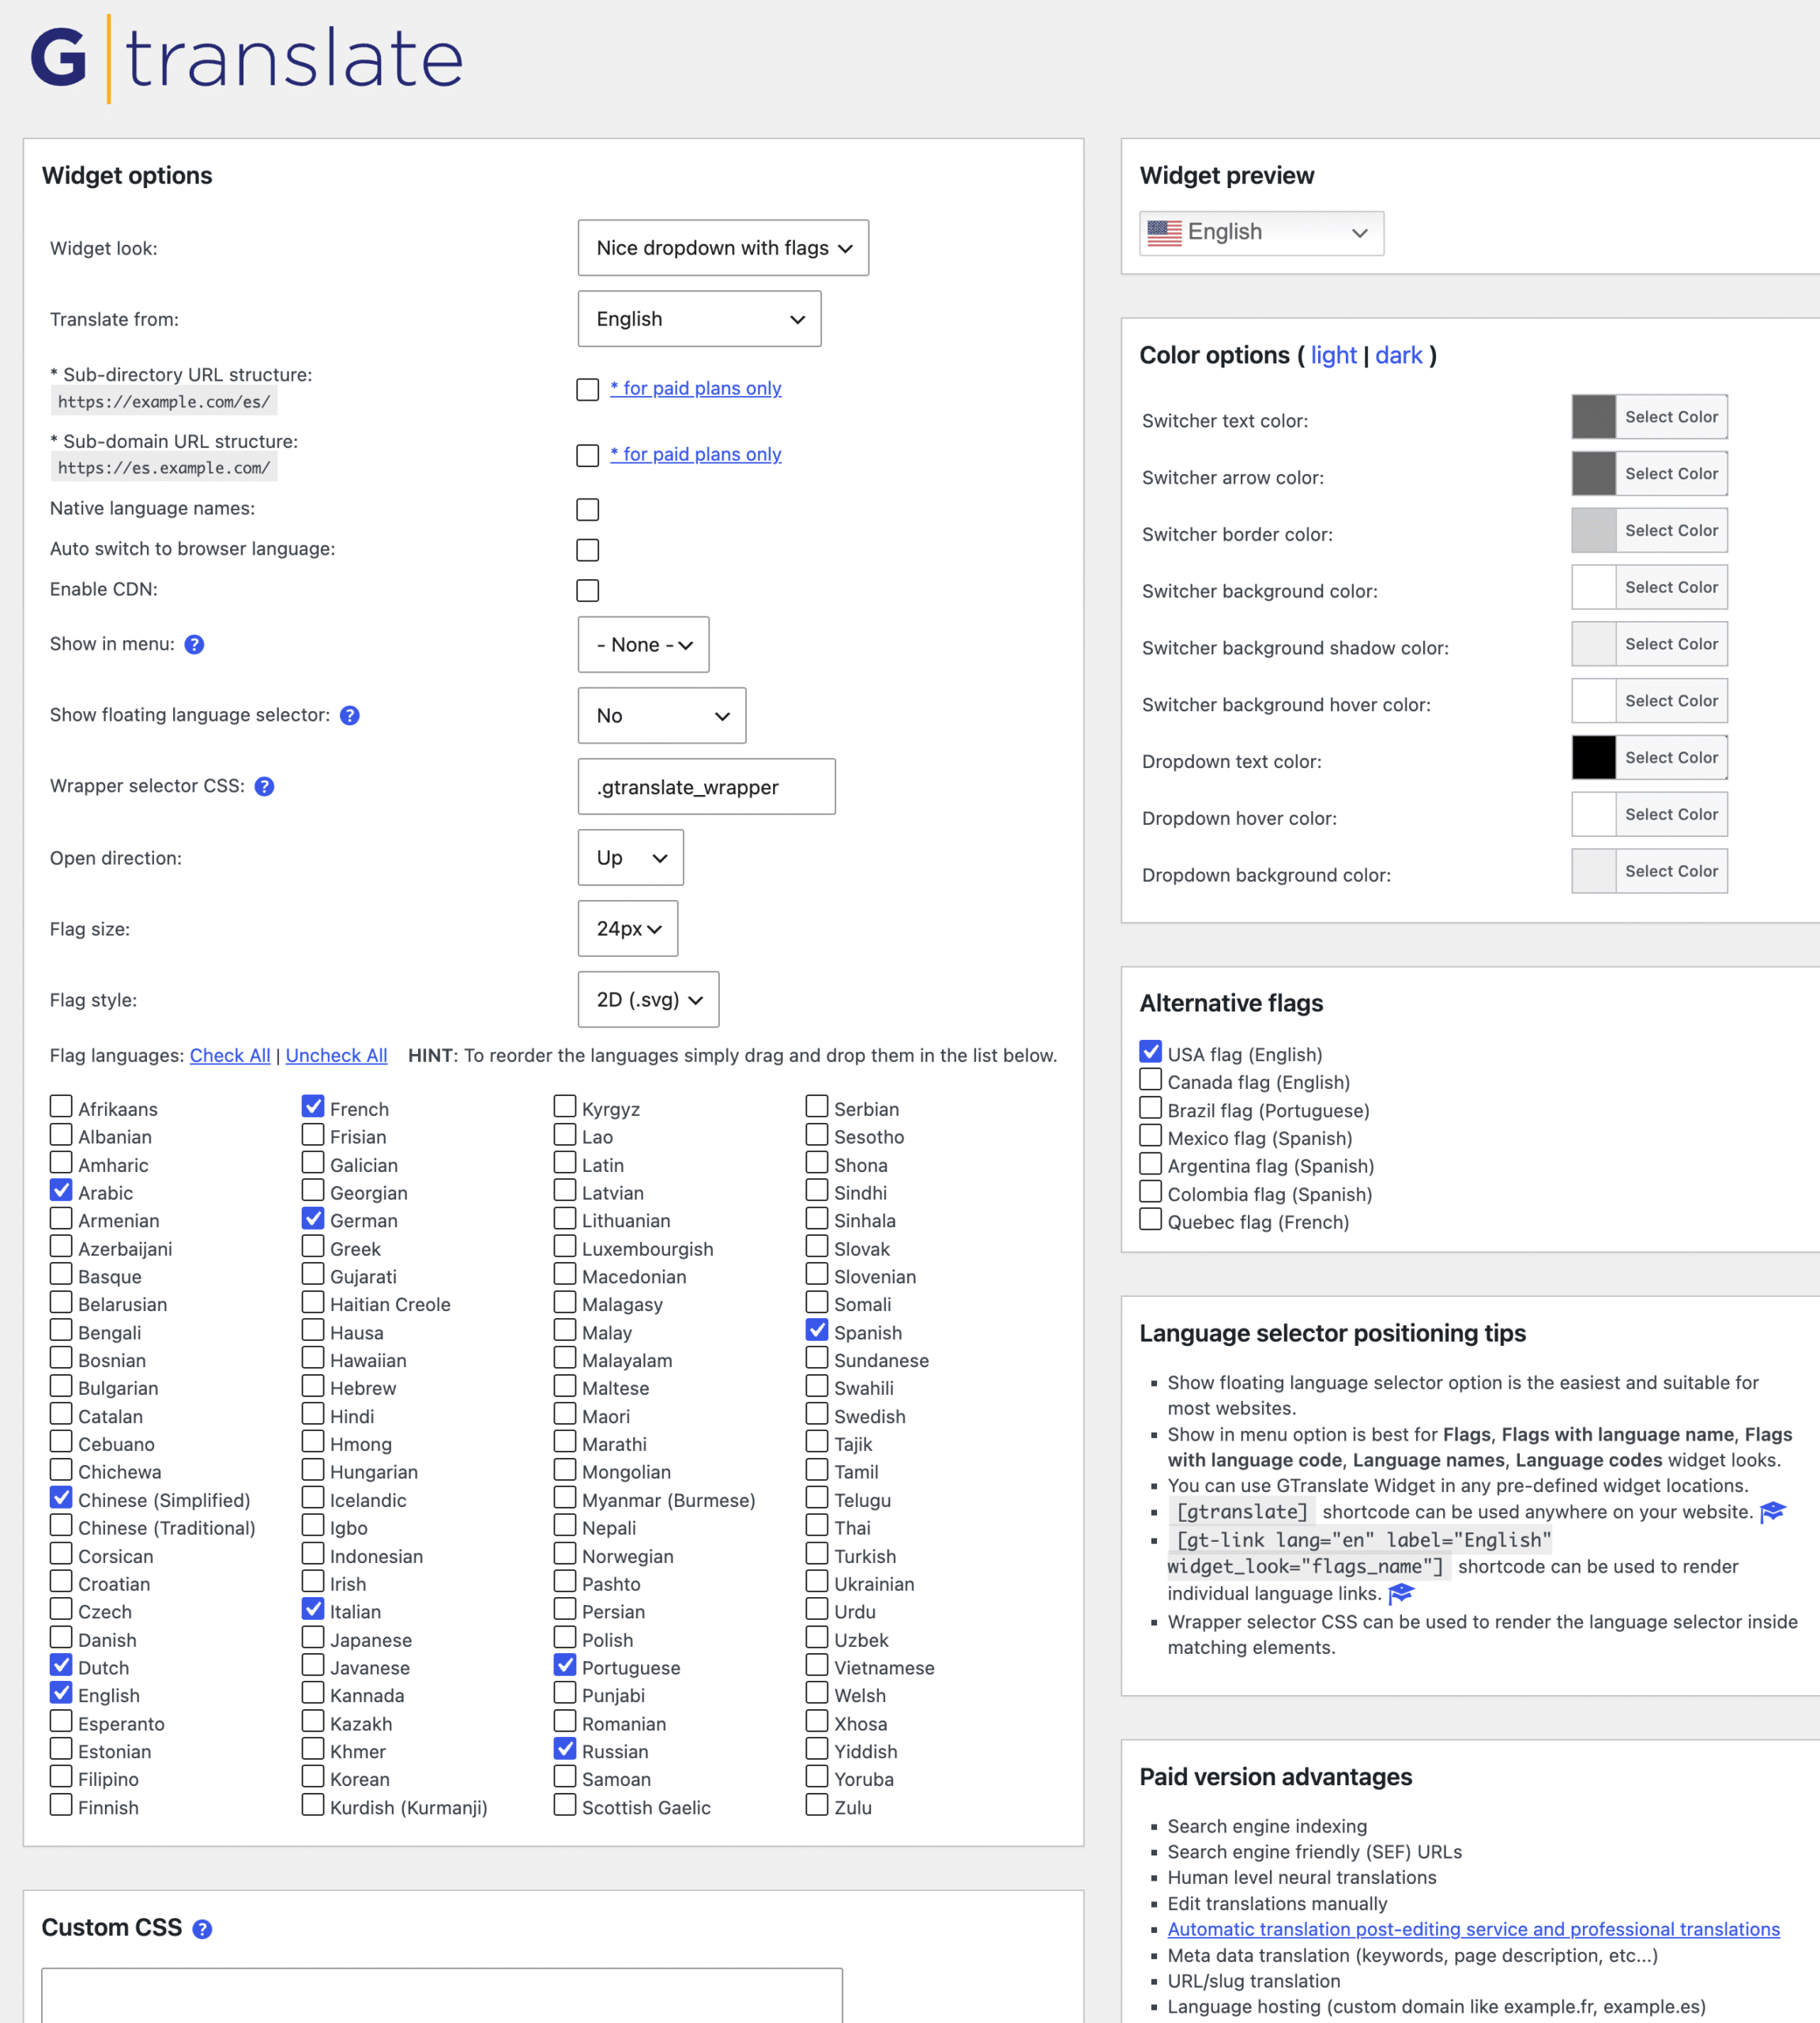Click the Wrapper selector CSS input field

(706, 787)
